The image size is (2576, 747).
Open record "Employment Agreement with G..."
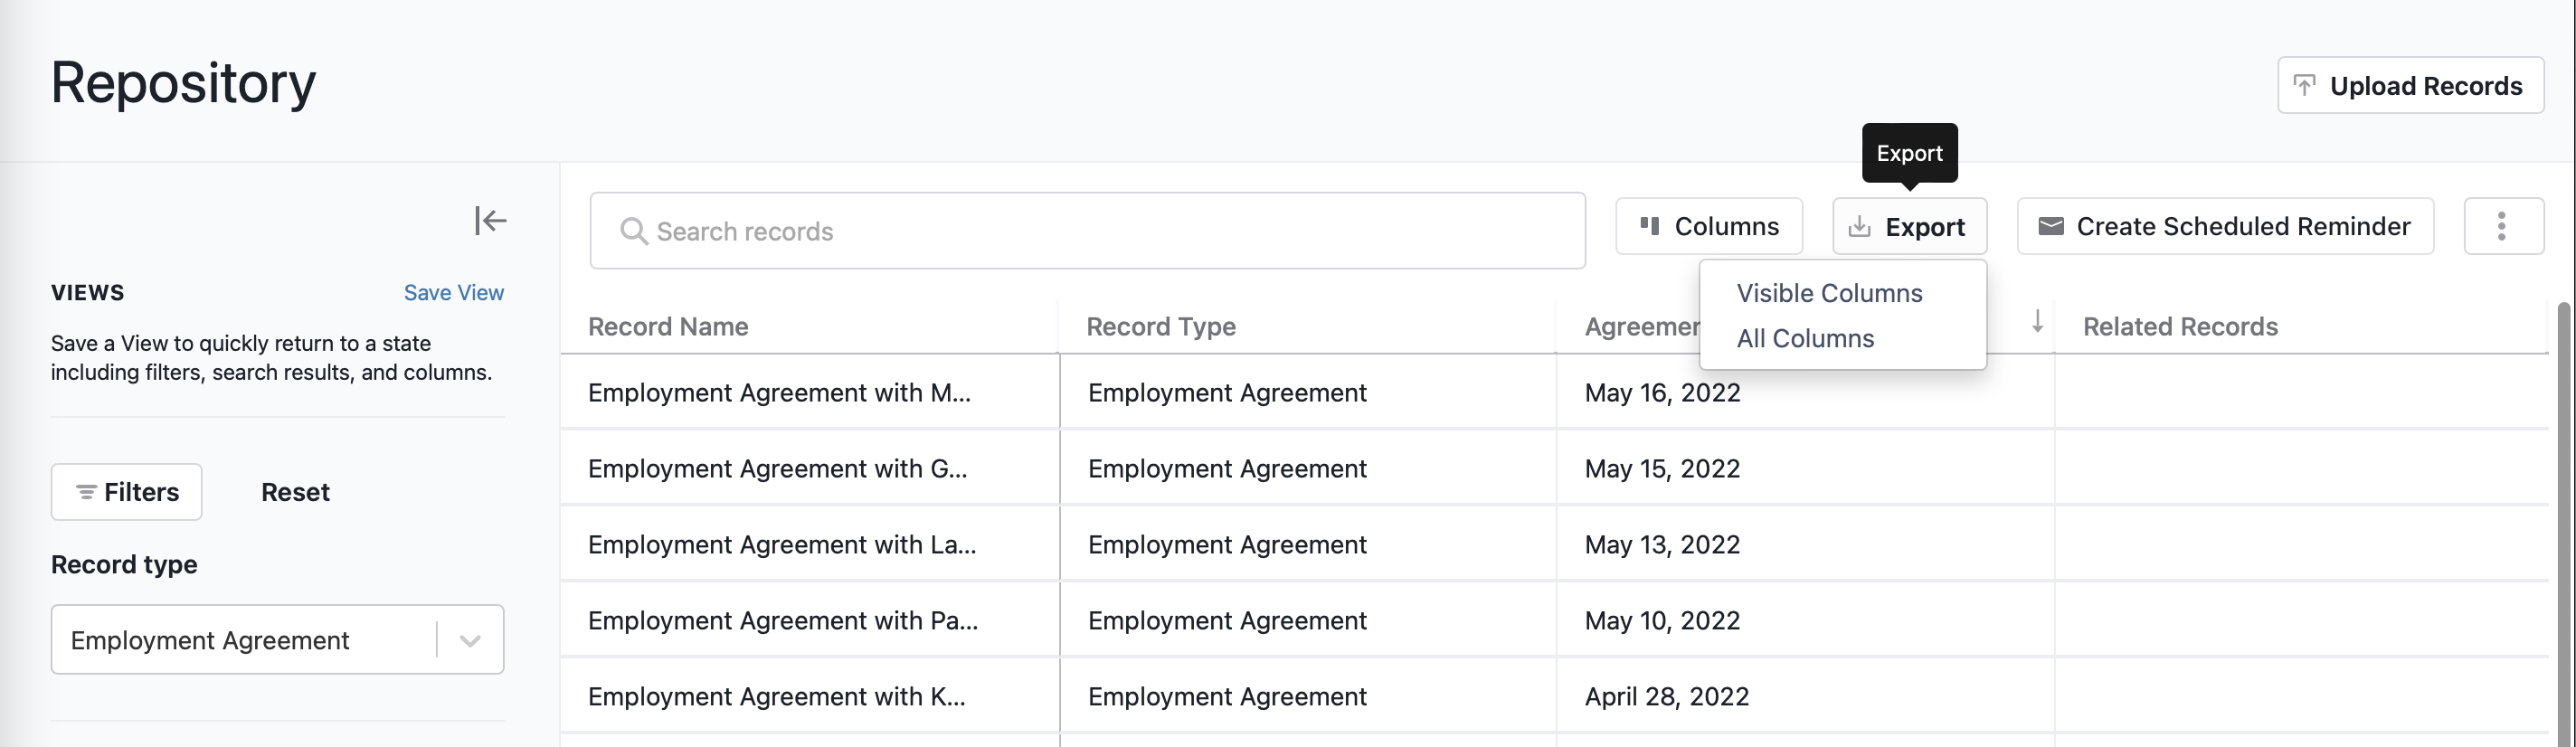777,468
